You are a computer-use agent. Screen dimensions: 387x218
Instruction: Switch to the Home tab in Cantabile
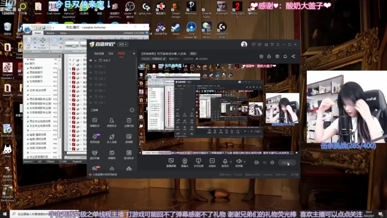coord(38,33)
